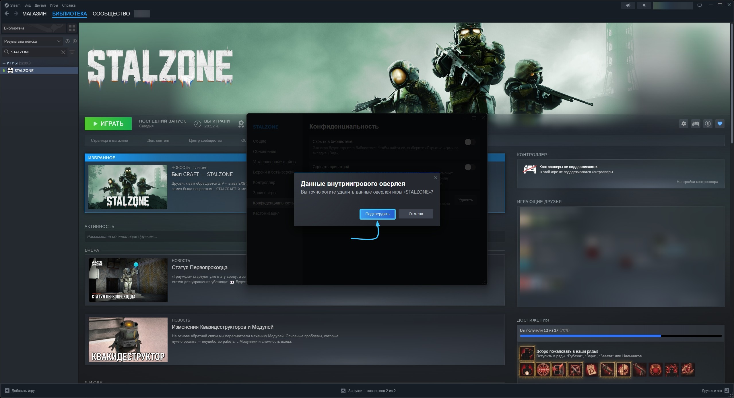
Task: Open the Friends menu
Action: point(40,5)
